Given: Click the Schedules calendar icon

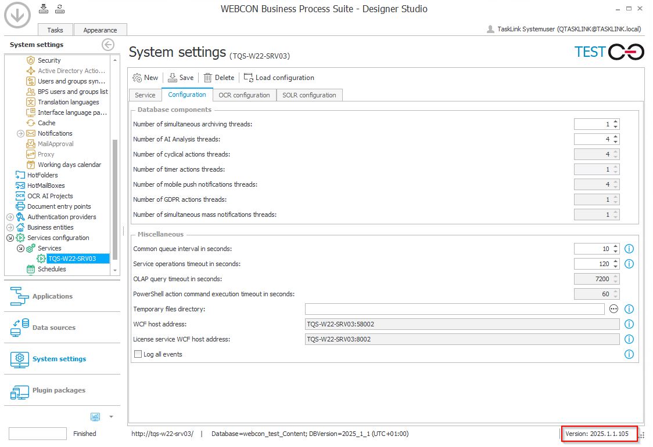Looking at the screenshot, I should (x=31, y=269).
